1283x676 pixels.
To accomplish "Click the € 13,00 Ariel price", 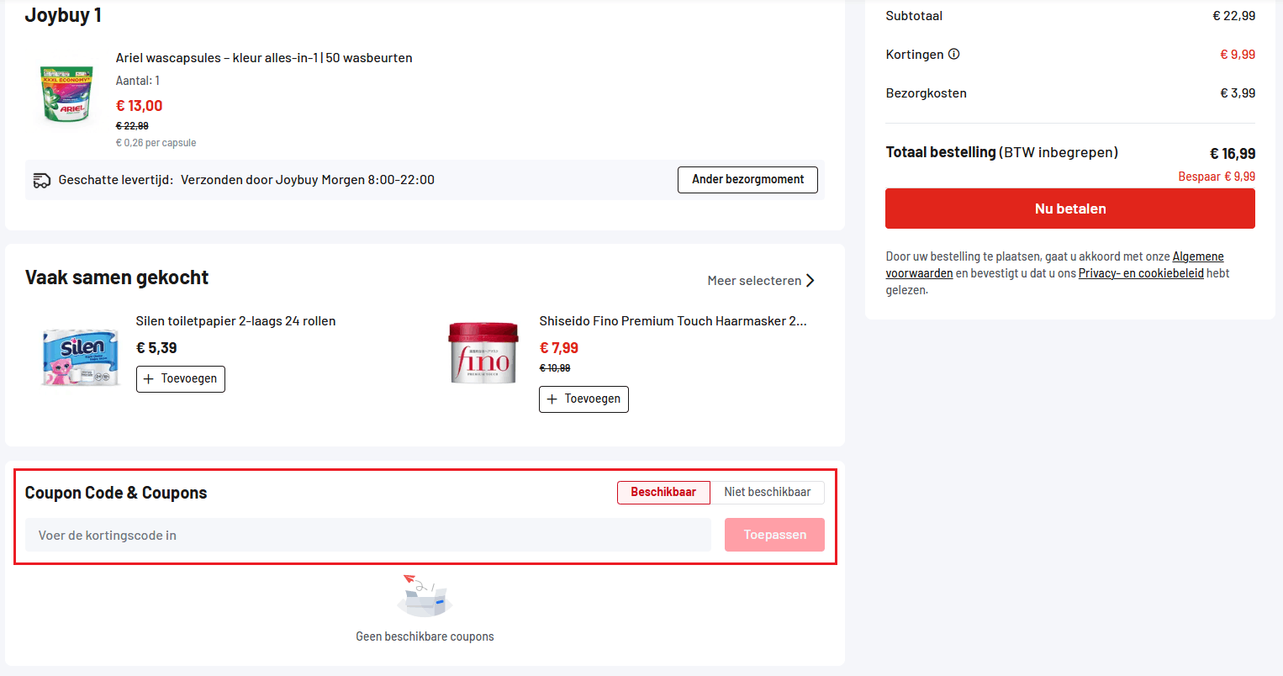I will tap(140, 106).
